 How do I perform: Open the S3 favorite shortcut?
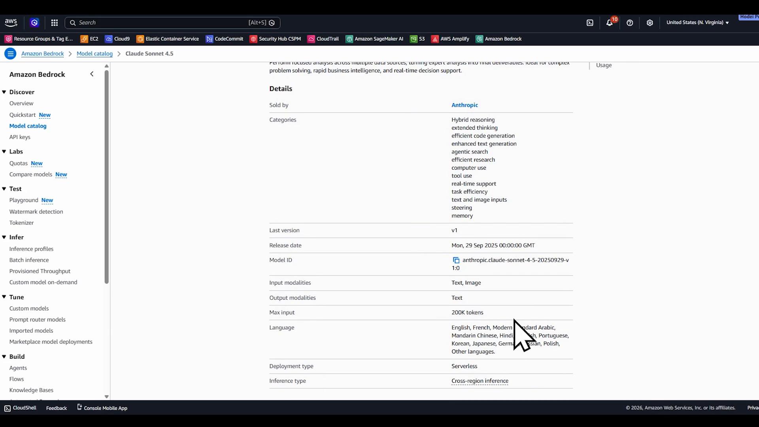point(417,39)
